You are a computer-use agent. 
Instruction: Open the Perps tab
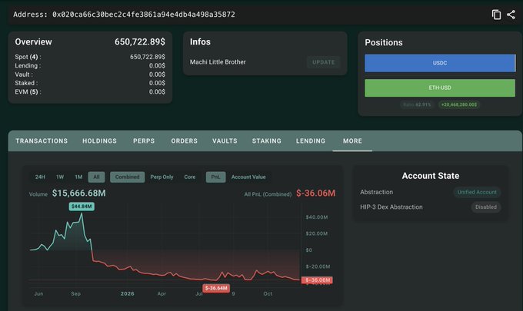click(144, 141)
